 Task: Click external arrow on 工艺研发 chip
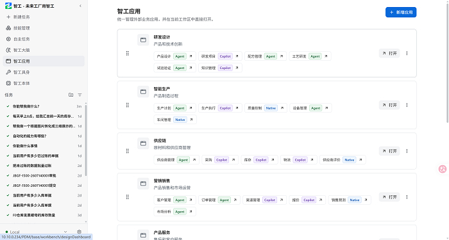(x=326, y=56)
